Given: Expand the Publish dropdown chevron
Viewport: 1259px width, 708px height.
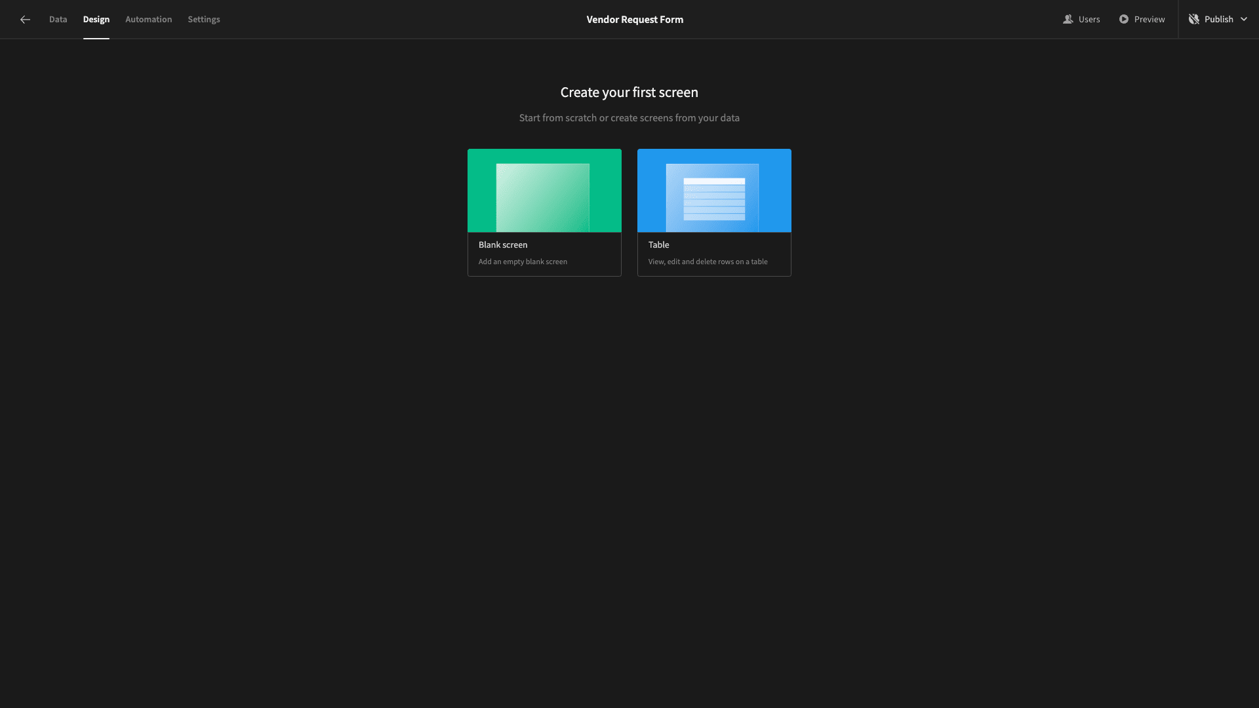Looking at the screenshot, I should (1244, 20).
